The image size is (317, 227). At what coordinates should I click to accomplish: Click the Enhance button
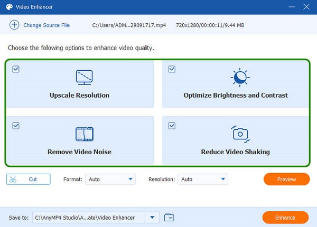pyautogui.click(x=285, y=217)
